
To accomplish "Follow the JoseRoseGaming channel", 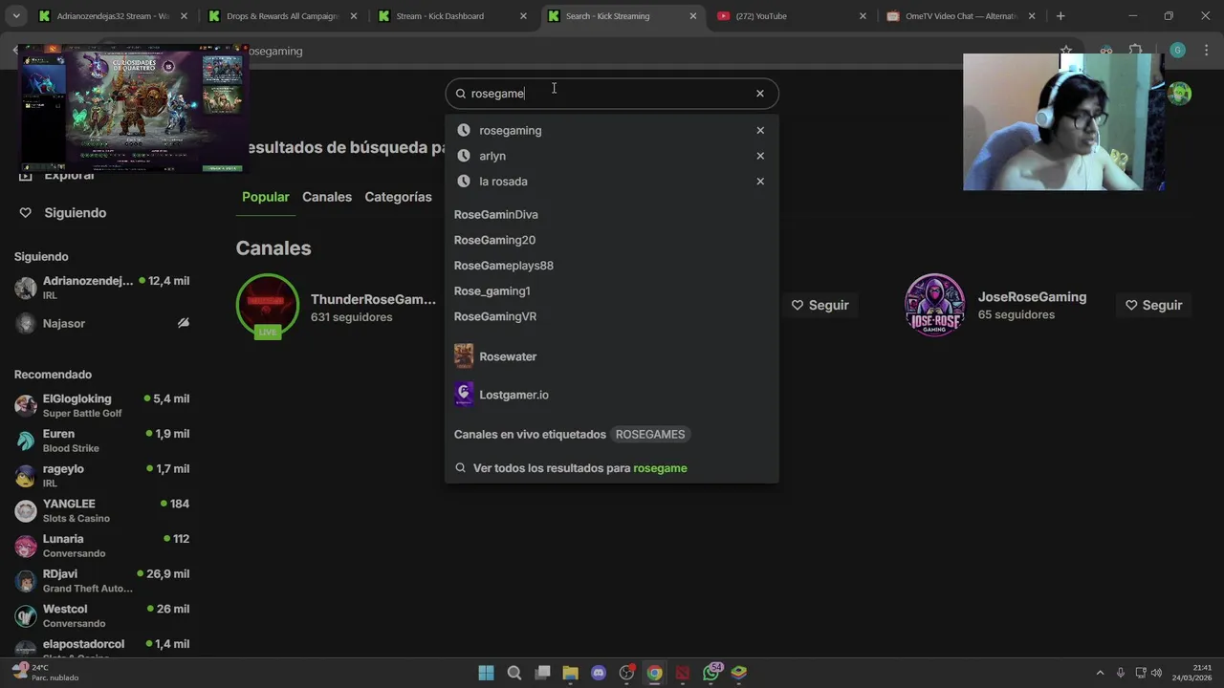I will click(1153, 305).
